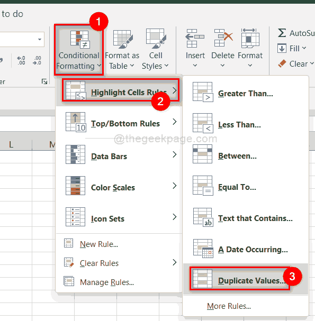Click Format as Table label
The image size is (315, 321).
(122, 61)
